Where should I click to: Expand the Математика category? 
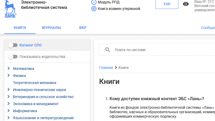coord(9,68)
